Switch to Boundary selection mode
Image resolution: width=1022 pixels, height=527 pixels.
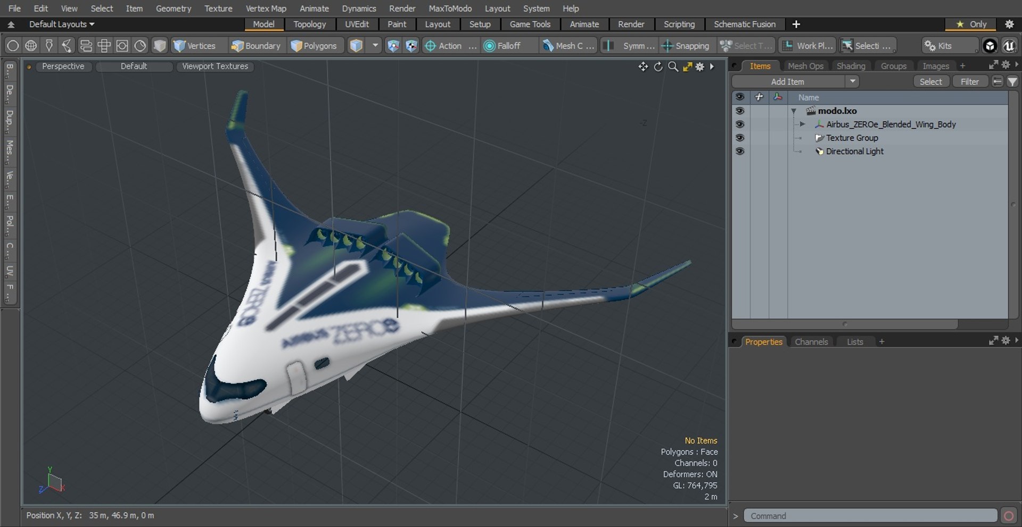(x=256, y=46)
